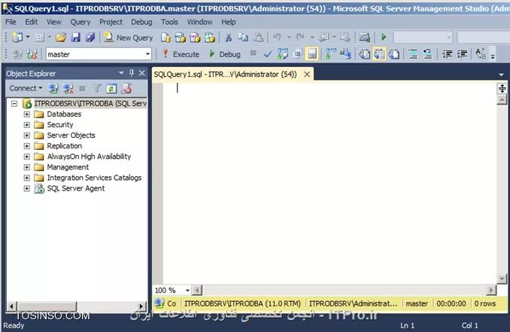This screenshot has width=510, height=332.
Task: Click the New Project toolbar icon
Action: tap(17, 38)
